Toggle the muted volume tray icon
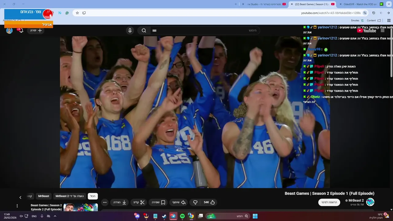Viewport: 393px width, 221px height. click(x=21, y=216)
